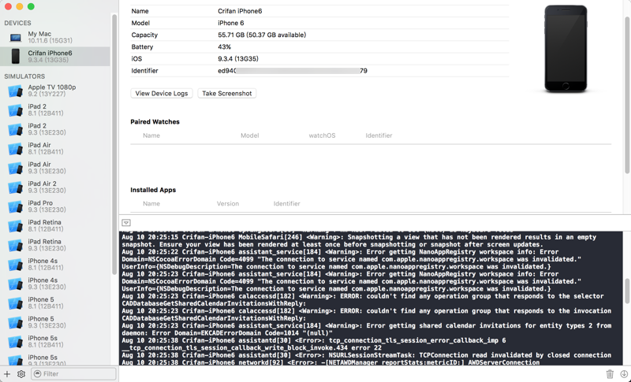Screen dimensions: 631x382
Task: Select iPad 2 9.3 (13E230) simulator
Action: (54, 129)
